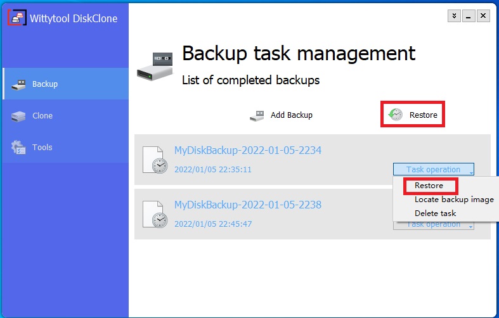
Task: Collapse the first Task operation dropdown
Action: pyautogui.click(x=434, y=169)
